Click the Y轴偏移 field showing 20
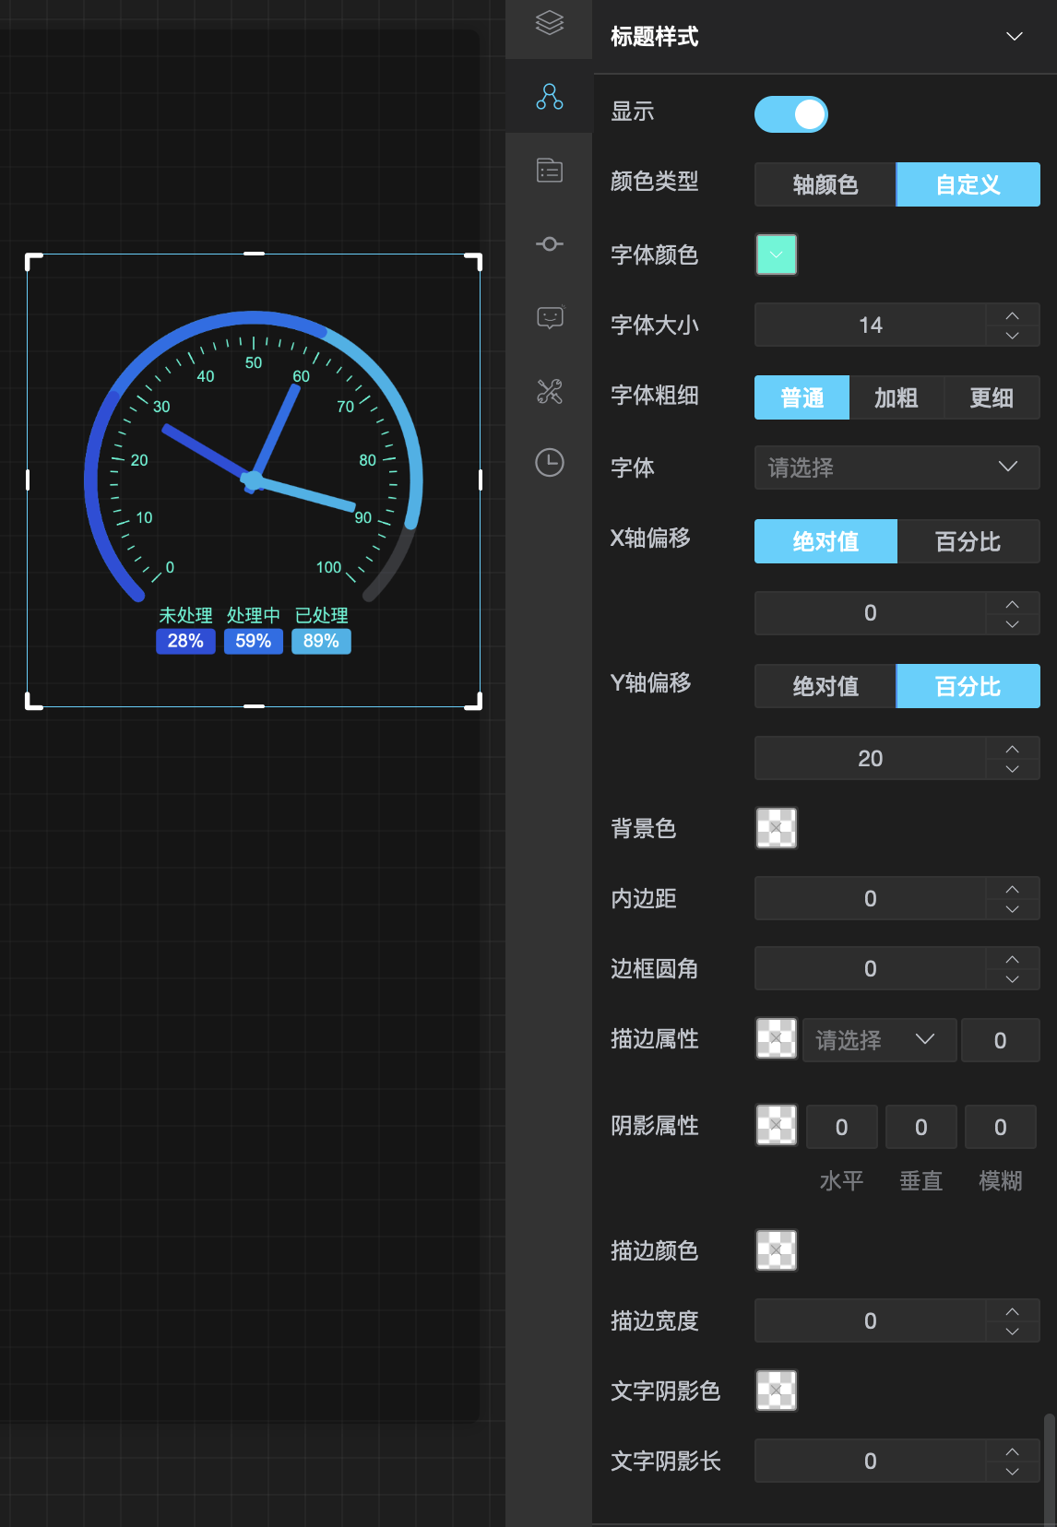The image size is (1057, 1527). pyautogui.click(x=871, y=758)
